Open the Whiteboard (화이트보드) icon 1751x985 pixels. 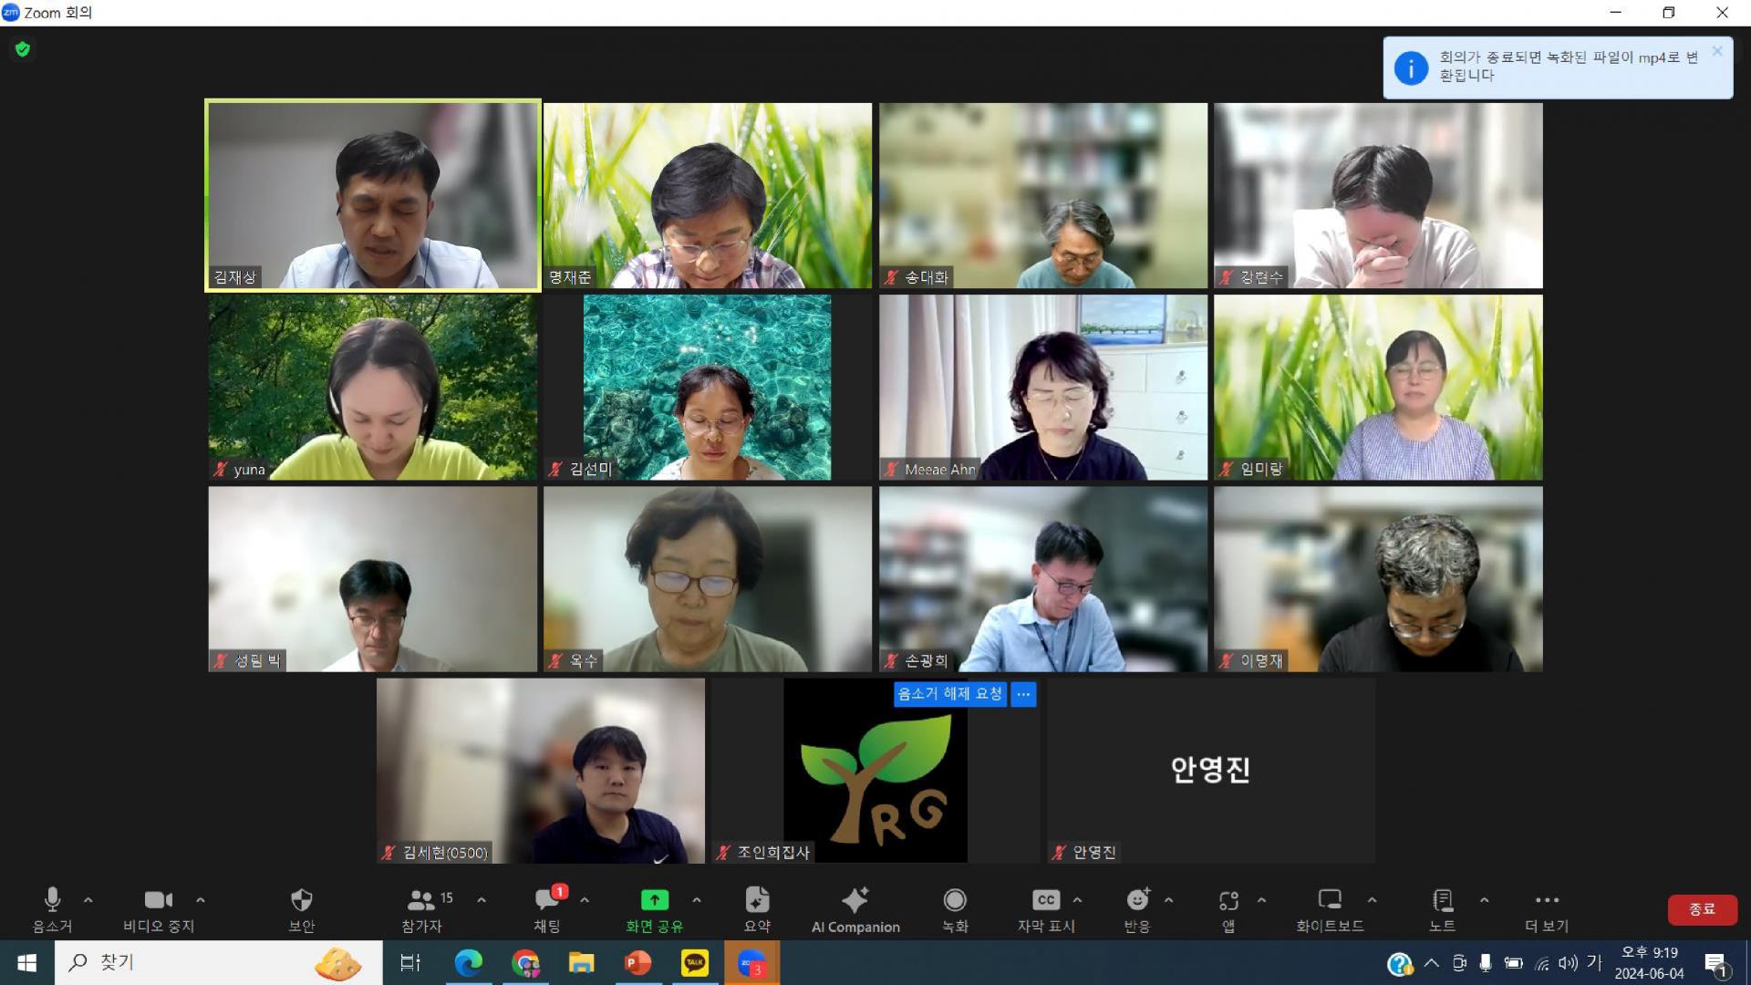tap(1330, 900)
